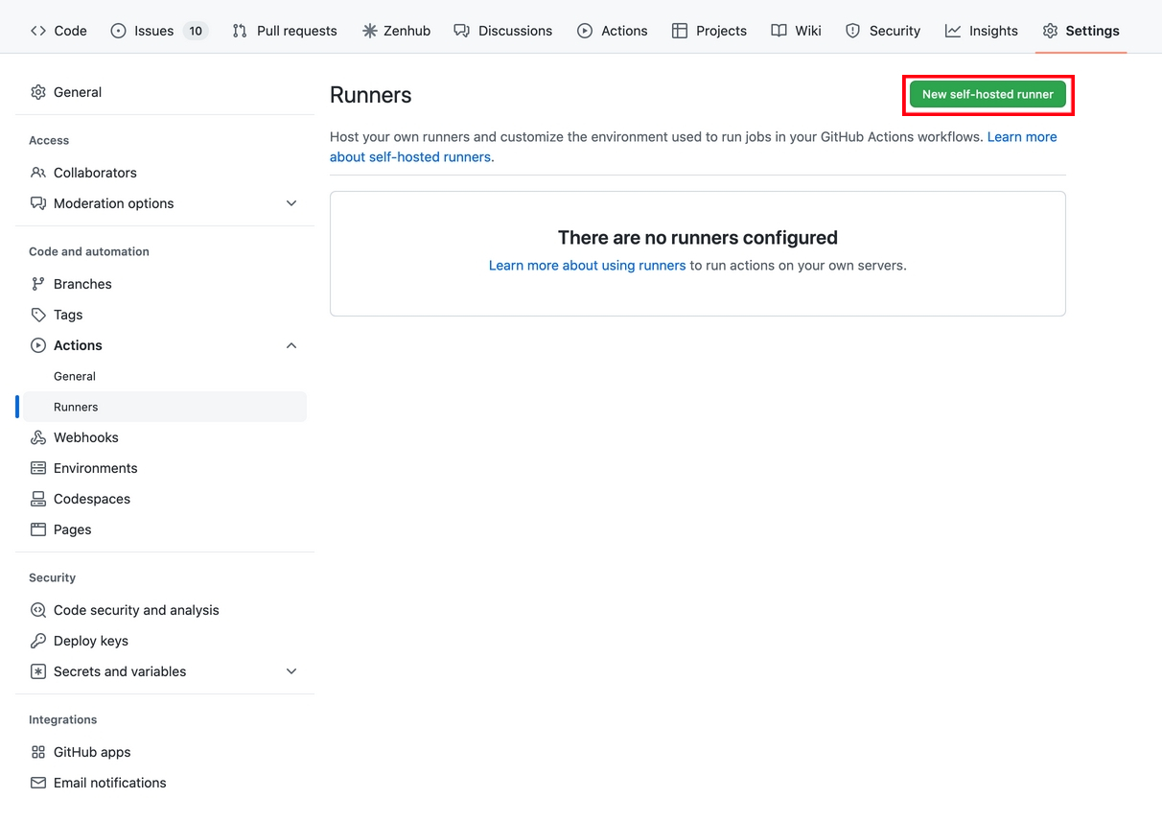Screen dimensions: 1162x822
Task: Open Email notifications settings label
Action: pos(110,783)
